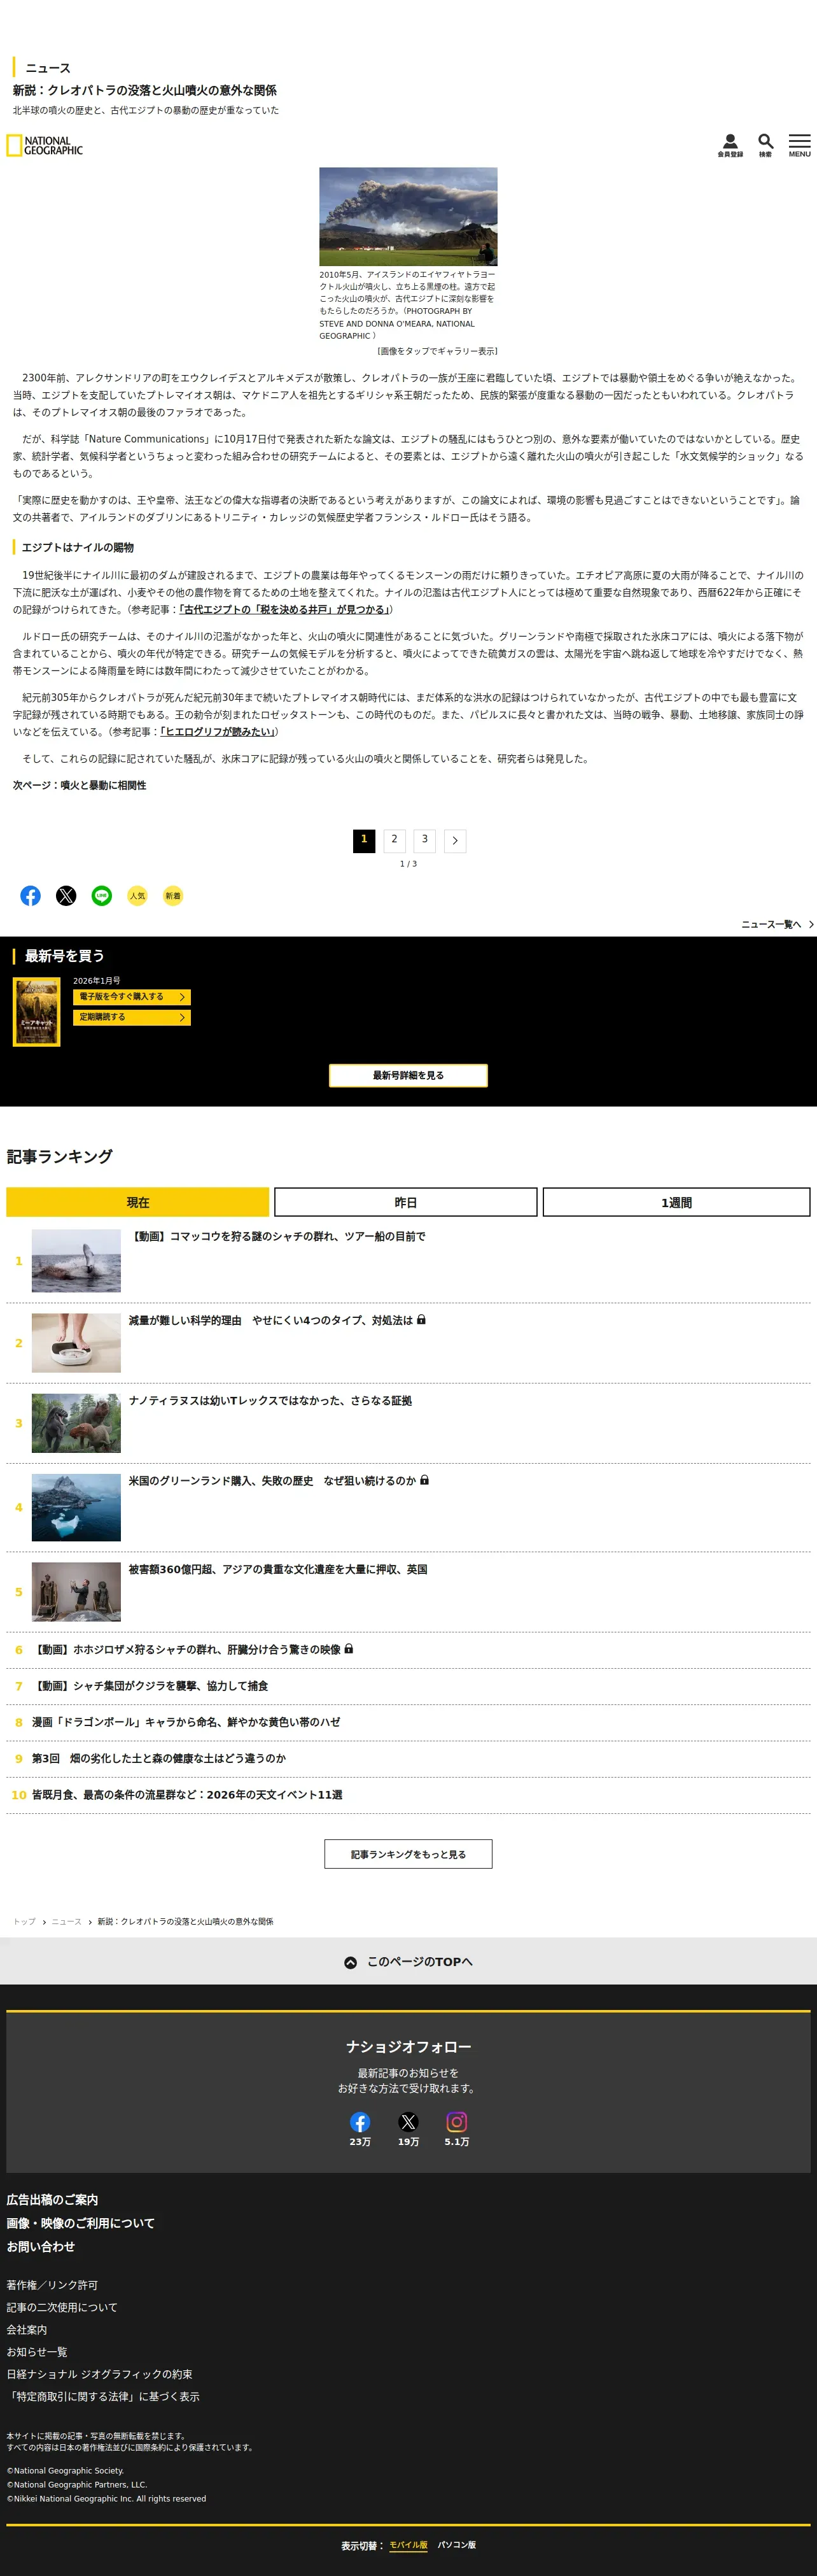Open the latest issue magazine cover thumbnail
Image resolution: width=817 pixels, height=2576 pixels.
pos(37,1012)
